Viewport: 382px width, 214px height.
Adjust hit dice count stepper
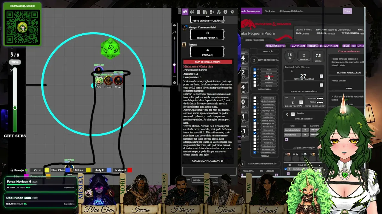301,102
